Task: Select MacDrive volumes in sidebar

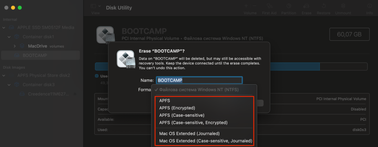Action: 46,46
